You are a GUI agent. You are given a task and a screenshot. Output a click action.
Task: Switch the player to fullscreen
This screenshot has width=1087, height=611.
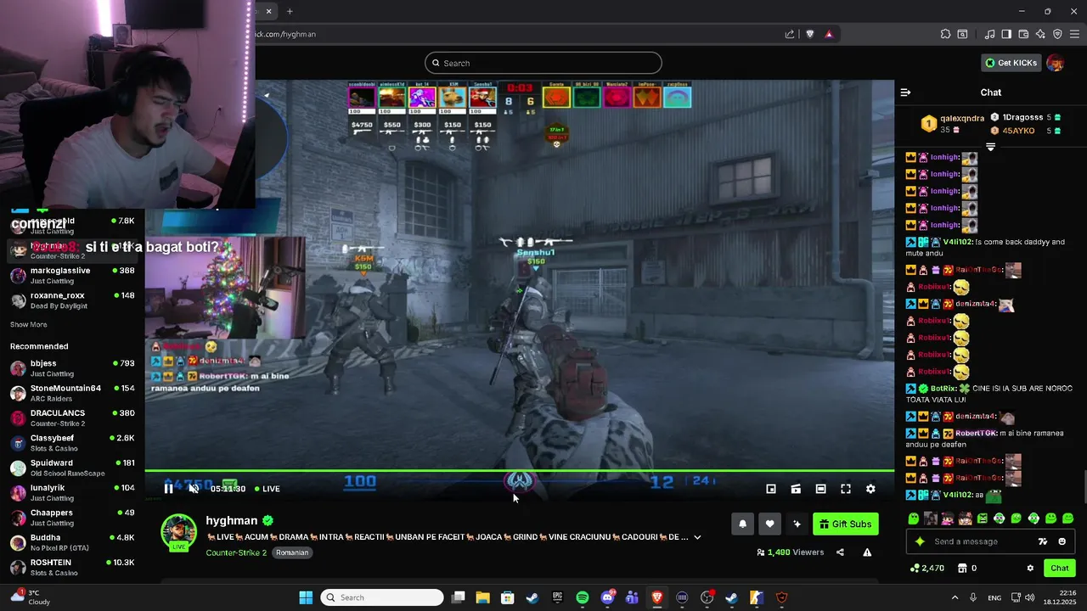coord(846,489)
